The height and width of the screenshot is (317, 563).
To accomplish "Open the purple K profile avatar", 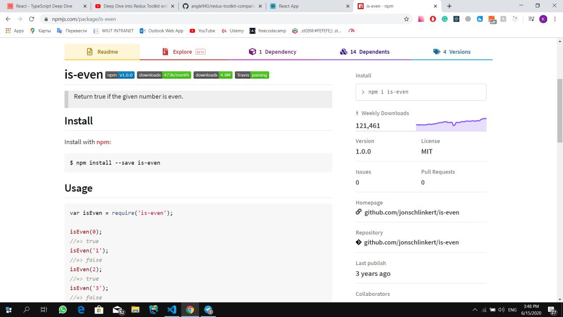I will tap(543, 19).
